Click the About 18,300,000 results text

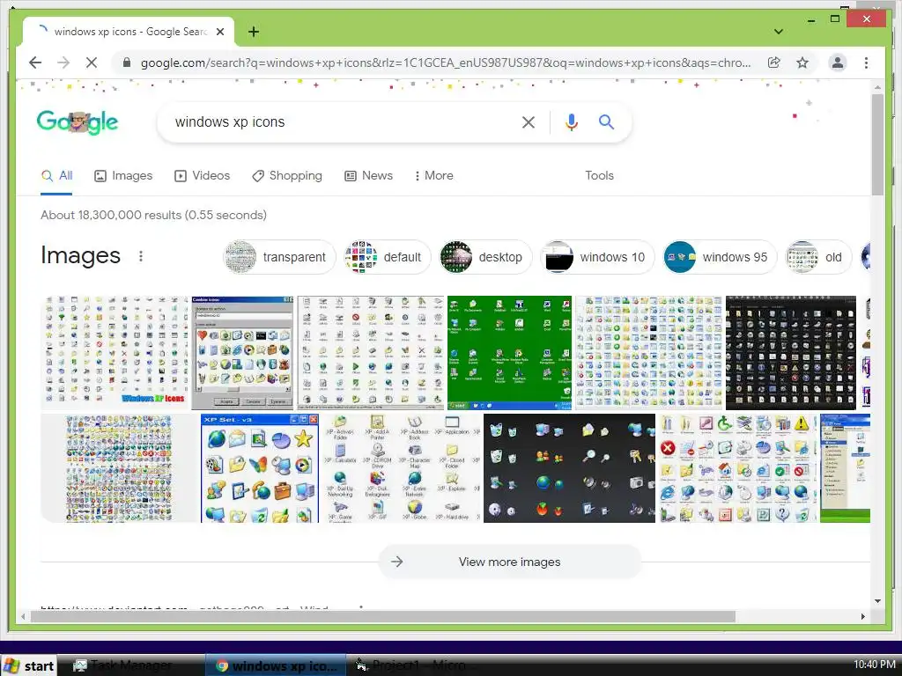153,215
